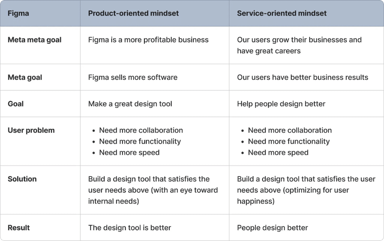Click "Need more collaboration" in Product-oriented column
Image resolution: width=384 pixels, height=241 pixels.
(x=141, y=130)
